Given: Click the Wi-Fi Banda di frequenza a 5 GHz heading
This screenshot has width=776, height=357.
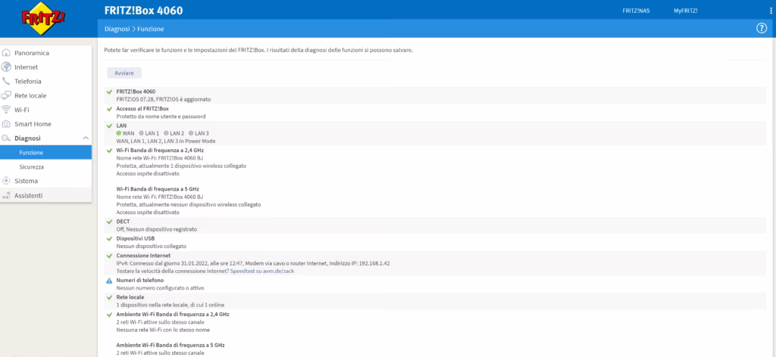Looking at the screenshot, I should (x=158, y=189).
